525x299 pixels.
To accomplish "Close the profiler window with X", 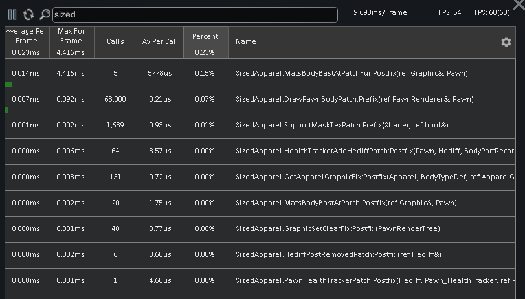I will coord(519,4).
